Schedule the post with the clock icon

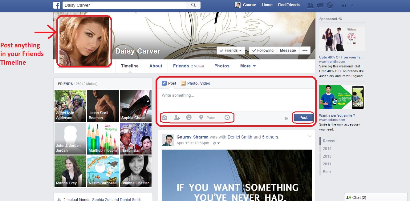click(x=227, y=117)
